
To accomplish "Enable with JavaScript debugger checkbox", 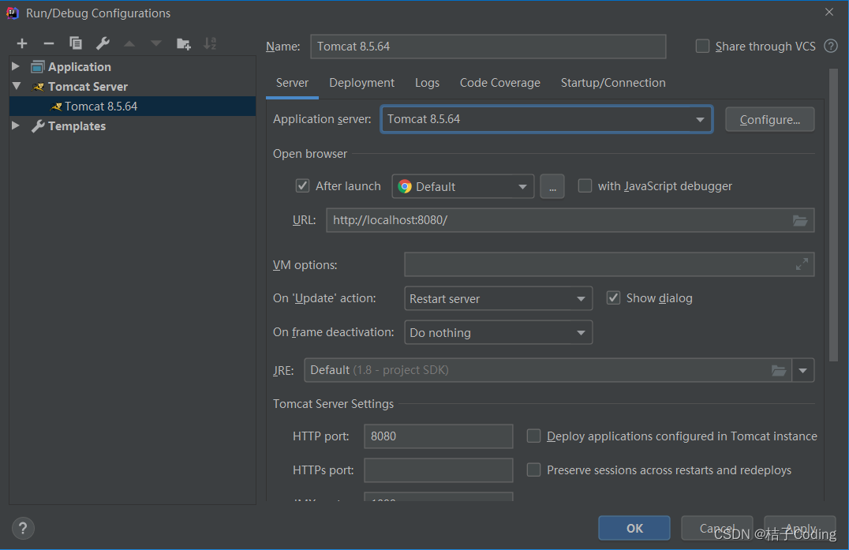I will tap(585, 185).
